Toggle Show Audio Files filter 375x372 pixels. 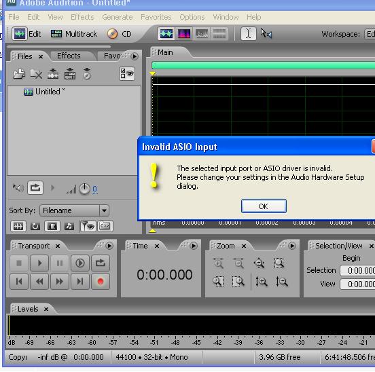(18, 226)
